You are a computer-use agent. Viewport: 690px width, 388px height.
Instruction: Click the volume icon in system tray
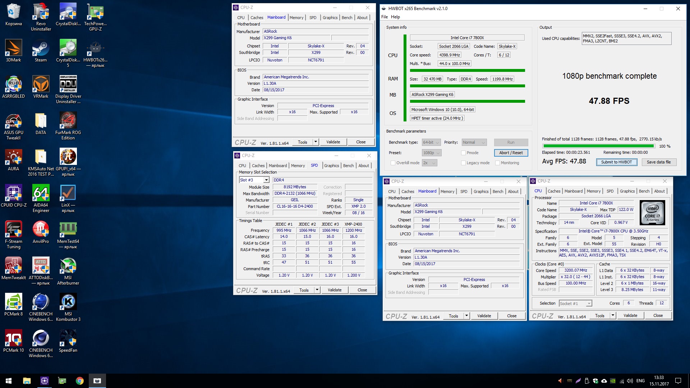click(630, 381)
